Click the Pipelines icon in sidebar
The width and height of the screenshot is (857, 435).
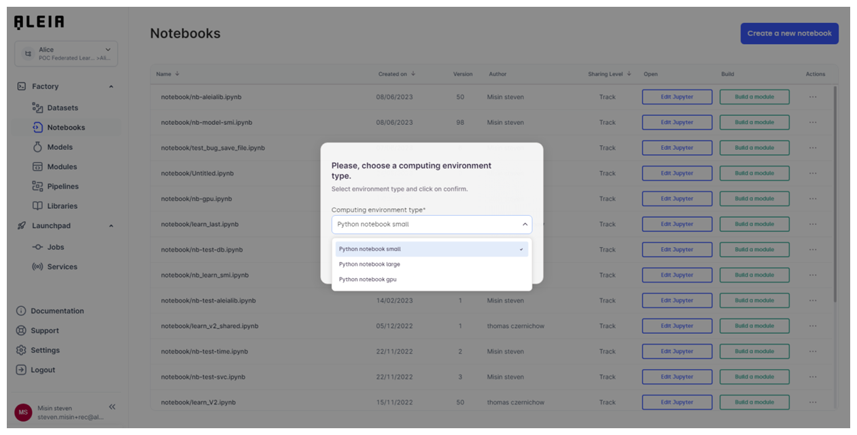point(37,187)
